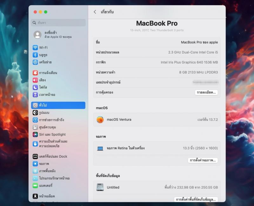
Task: Click the "macOS Ventura" name text
Action: click(119, 120)
